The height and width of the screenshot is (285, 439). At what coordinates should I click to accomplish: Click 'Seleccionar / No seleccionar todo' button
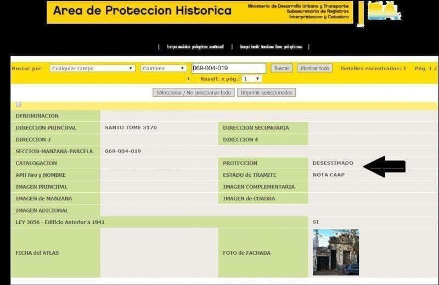[194, 93]
